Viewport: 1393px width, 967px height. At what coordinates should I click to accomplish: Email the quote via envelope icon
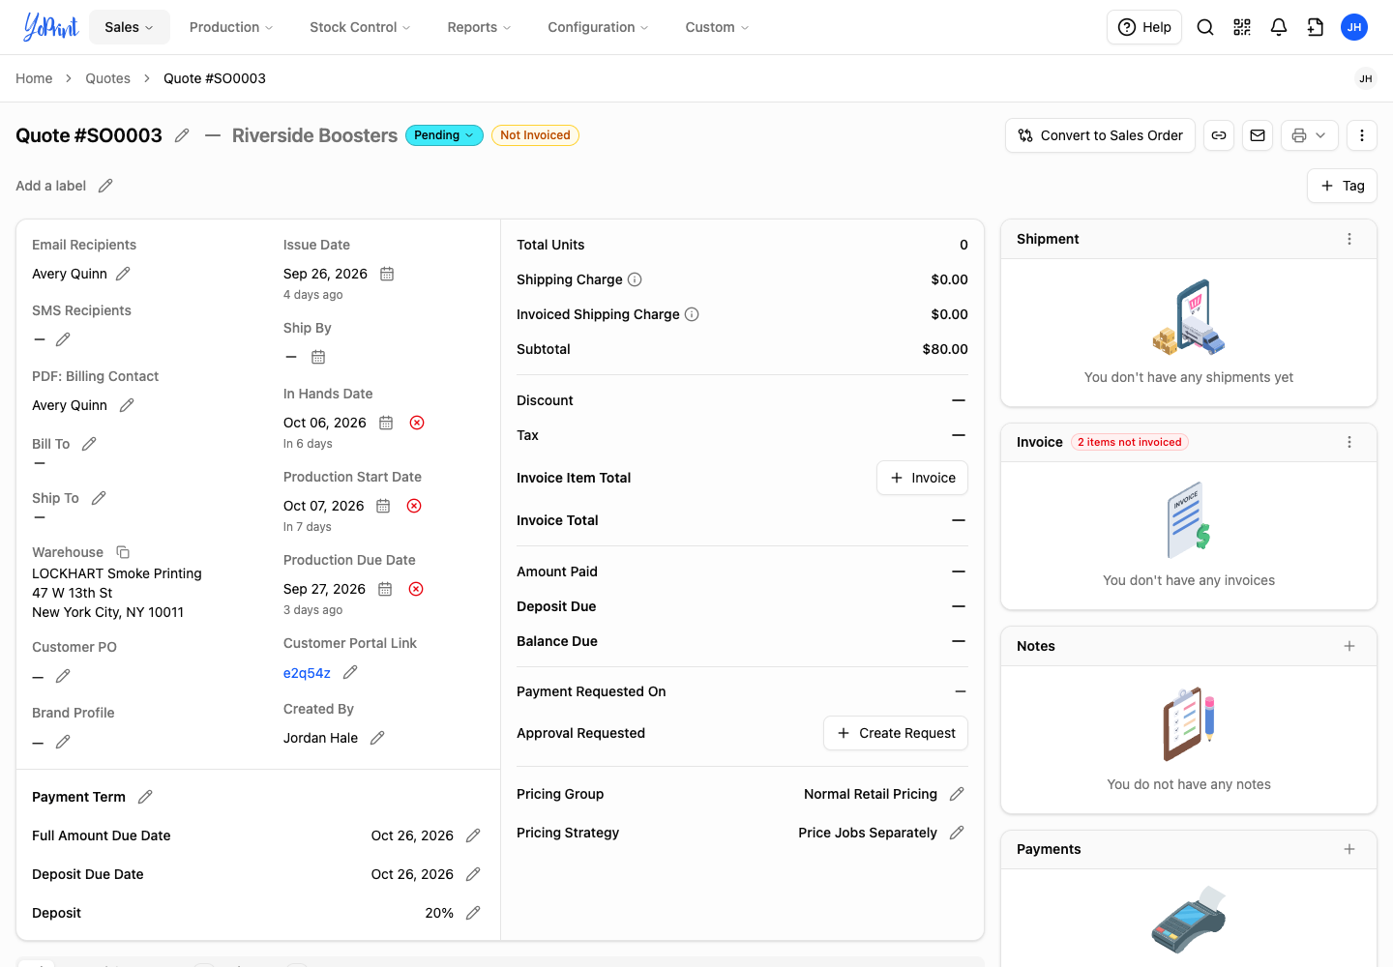[1258, 135]
